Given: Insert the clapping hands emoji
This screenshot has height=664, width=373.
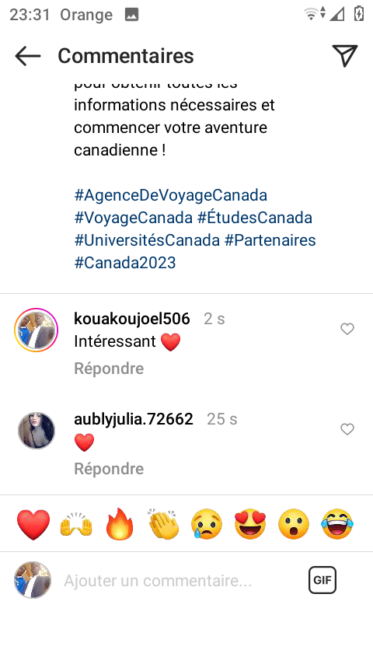Looking at the screenshot, I should tap(164, 524).
